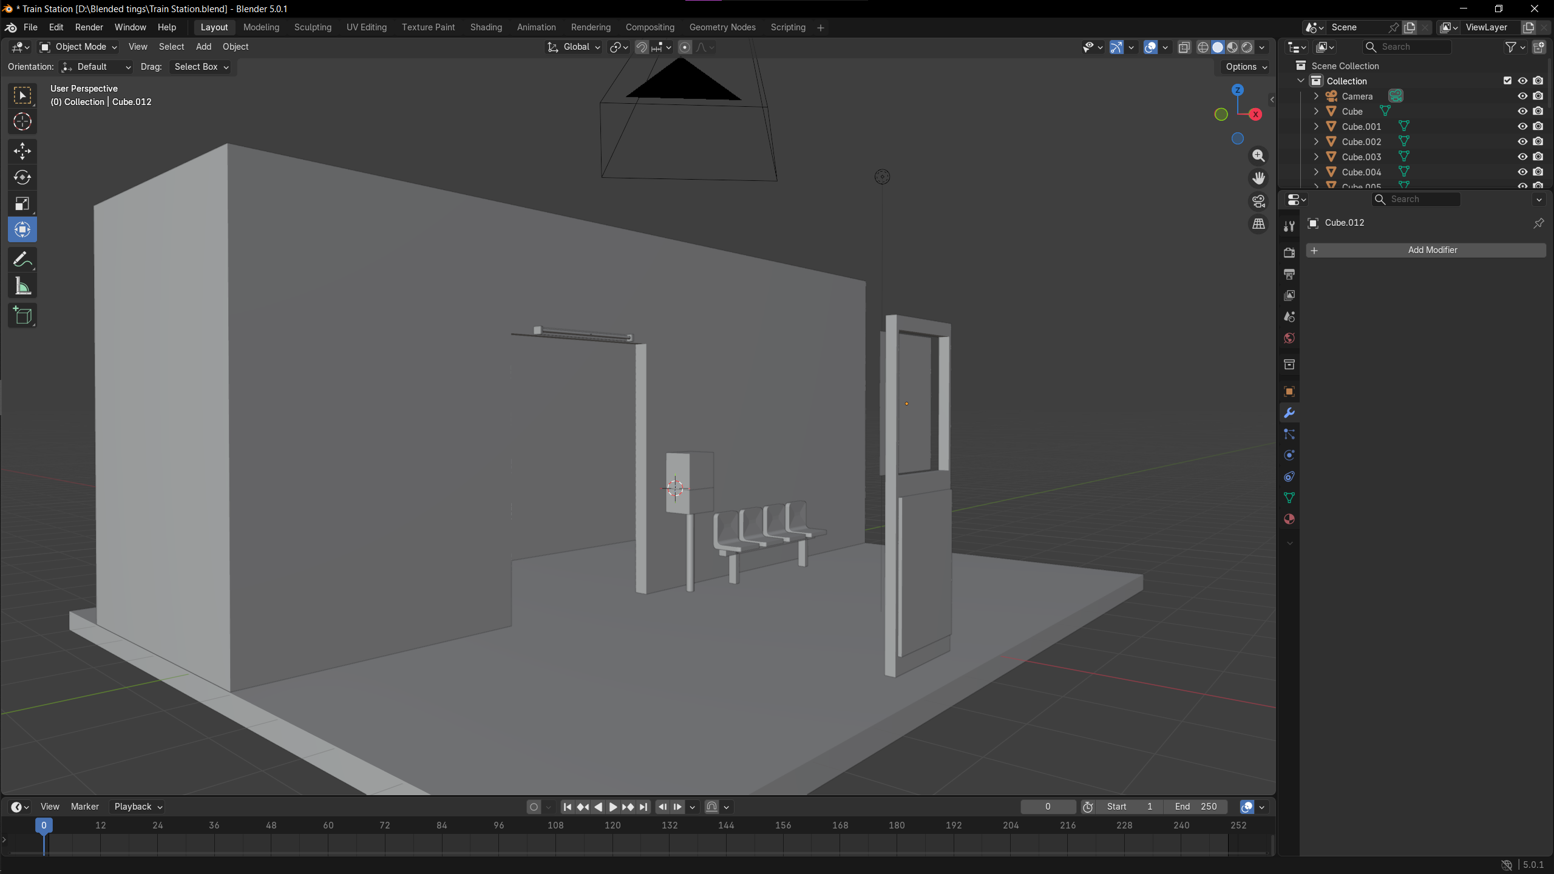
Task: Open the World properties tab
Action: pos(1289,338)
